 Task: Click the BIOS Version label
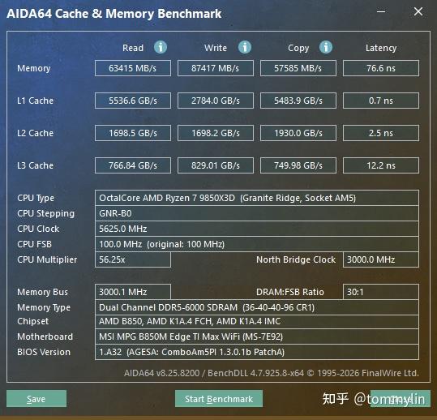tap(44, 352)
